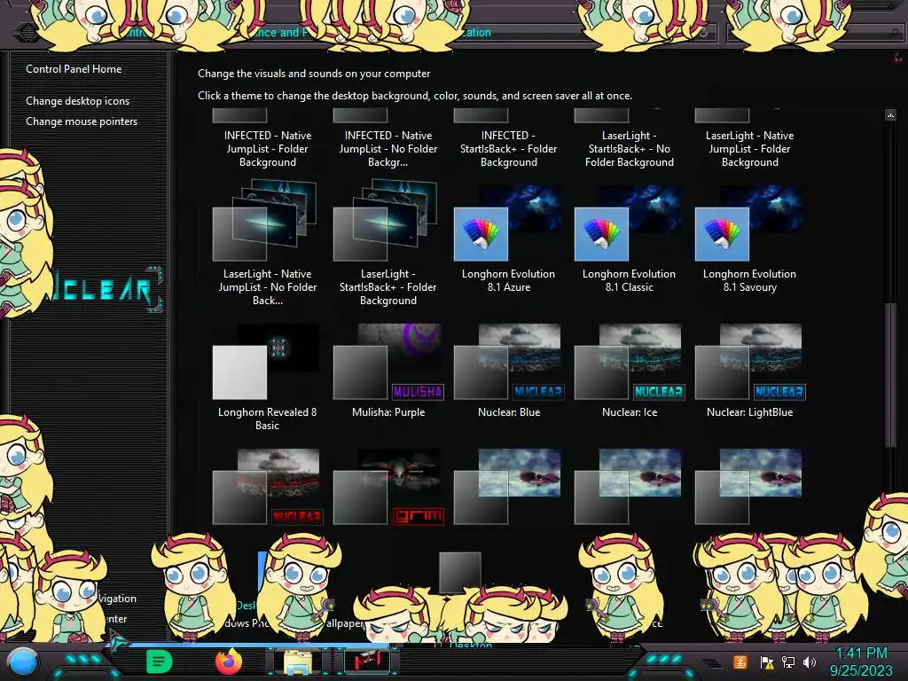908x681 pixels.
Task: Select the red NUCLEAR theme thumbnail
Action: (x=268, y=487)
